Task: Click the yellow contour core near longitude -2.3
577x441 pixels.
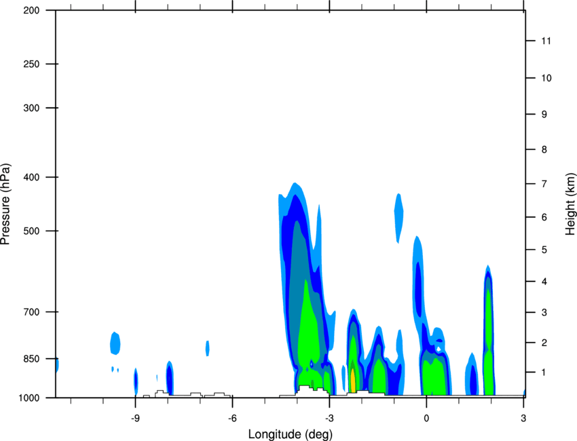Action: click(352, 381)
